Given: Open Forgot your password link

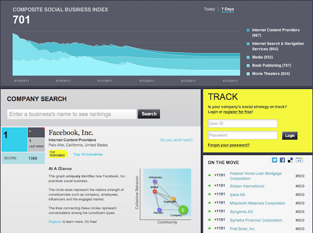Looking at the screenshot, I should coord(229,145).
